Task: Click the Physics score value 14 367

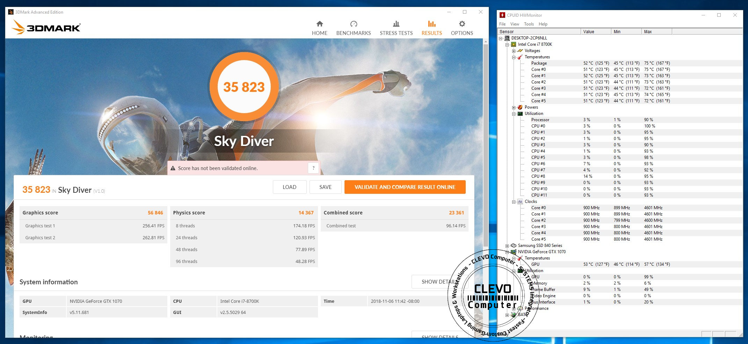Action: pyautogui.click(x=306, y=213)
